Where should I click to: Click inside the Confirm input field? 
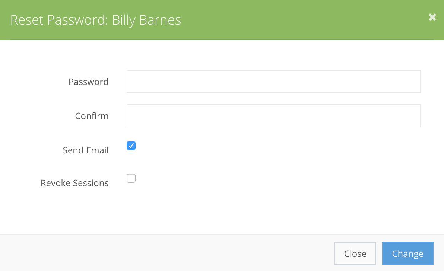coord(274,115)
